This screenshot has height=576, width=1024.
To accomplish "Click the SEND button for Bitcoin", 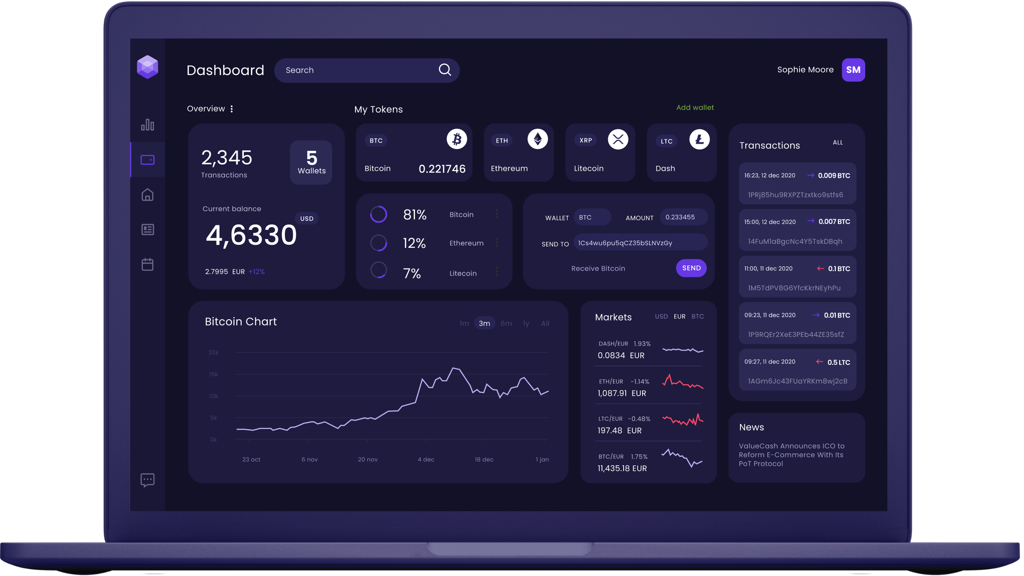I will pyautogui.click(x=691, y=267).
